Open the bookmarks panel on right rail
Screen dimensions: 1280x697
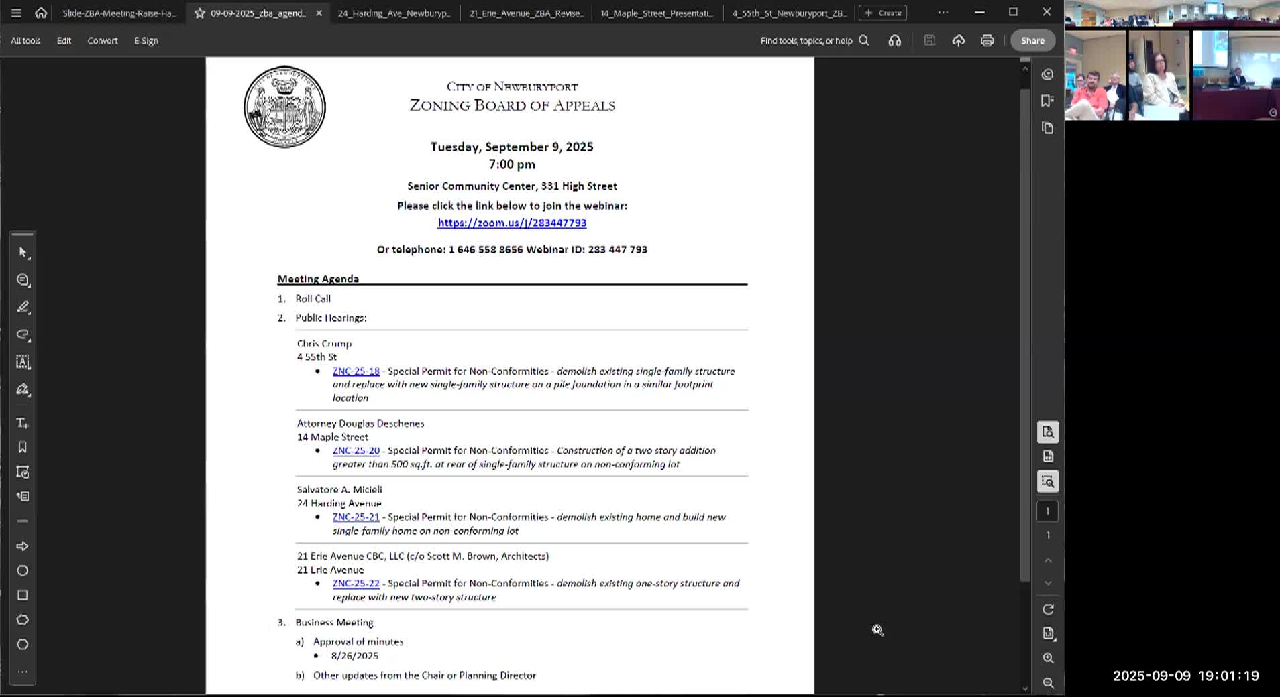pyautogui.click(x=1047, y=101)
